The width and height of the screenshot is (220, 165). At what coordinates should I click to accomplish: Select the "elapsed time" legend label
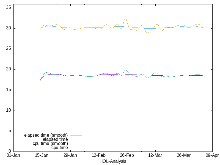point(55,139)
